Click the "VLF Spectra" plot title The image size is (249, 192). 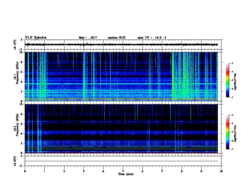(36, 38)
